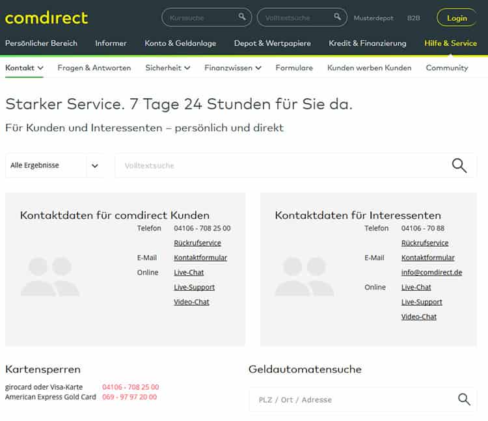Open the Community tab

point(447,68)
